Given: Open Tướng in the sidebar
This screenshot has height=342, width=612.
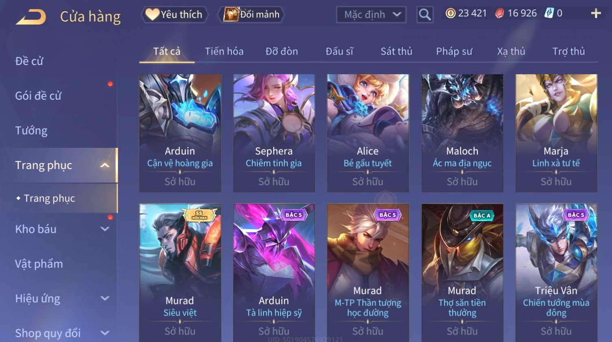Looking at the screenshot, I should coord(31,130).
